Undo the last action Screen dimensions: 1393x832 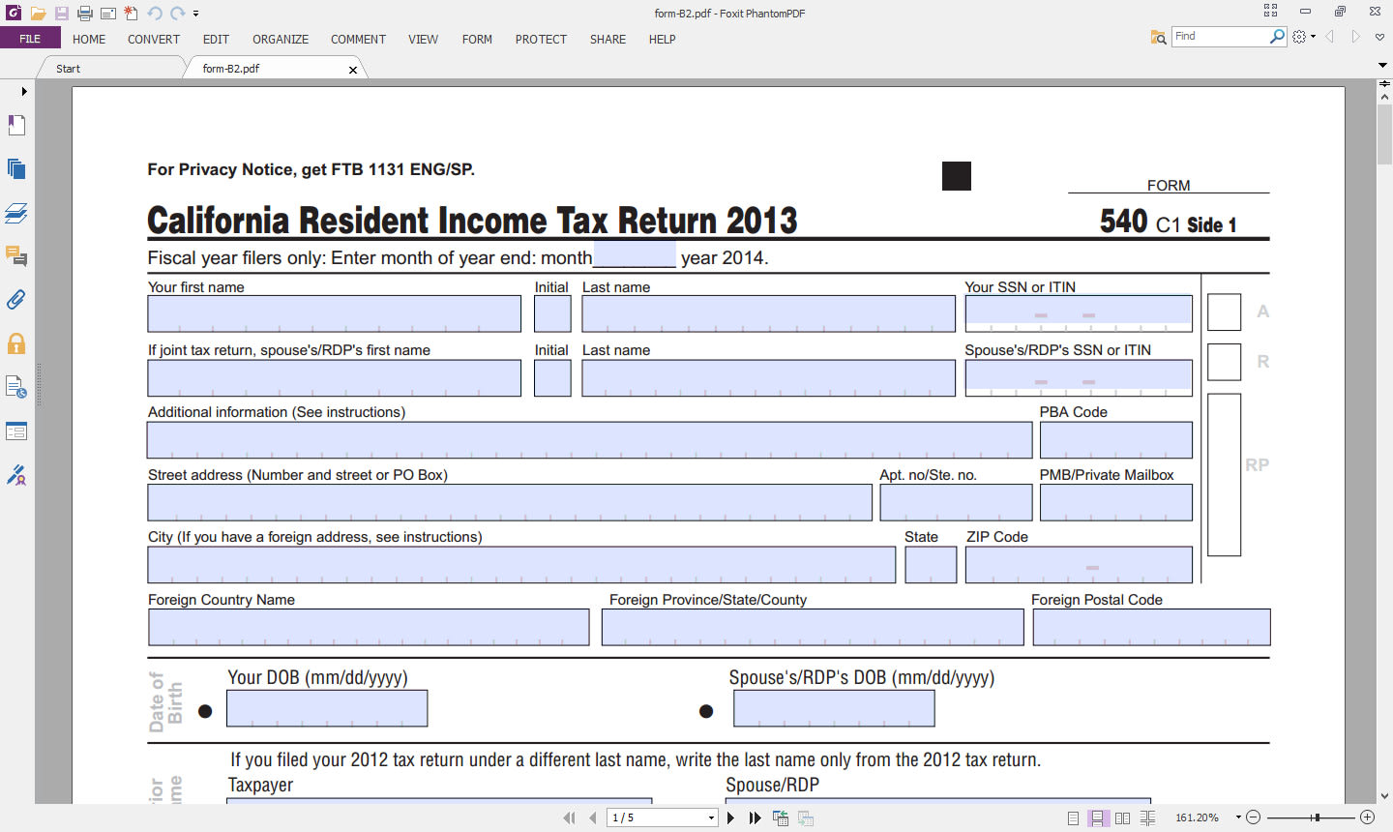[x=155, y=14]
